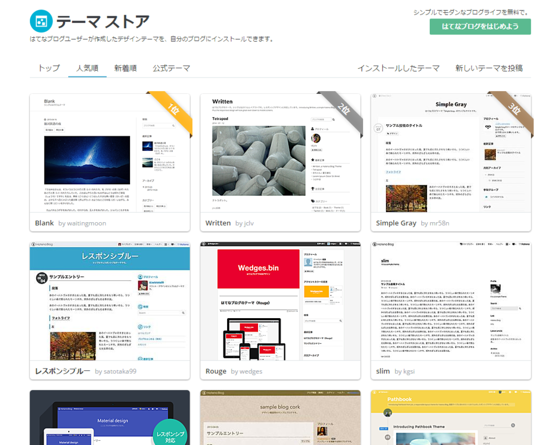The image size is (555, 445).
Task: Click author name mr58n
Action: [x=439, y=223]
